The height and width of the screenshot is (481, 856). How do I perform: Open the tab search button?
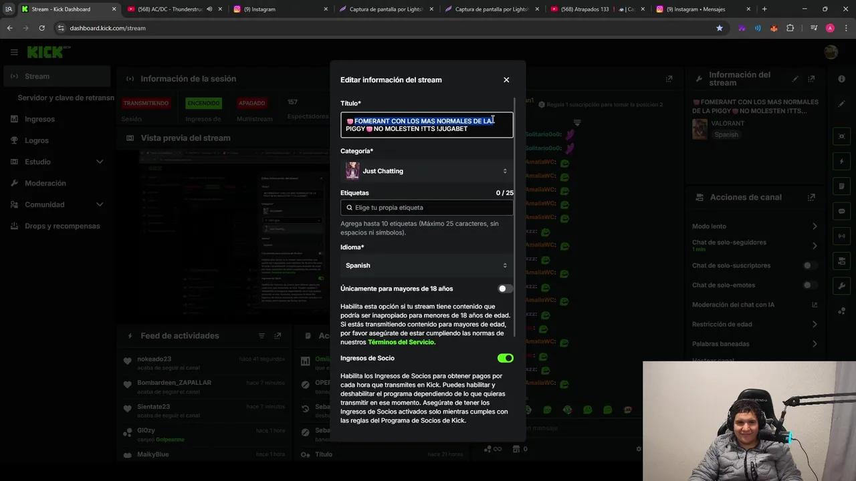point(9,9)
